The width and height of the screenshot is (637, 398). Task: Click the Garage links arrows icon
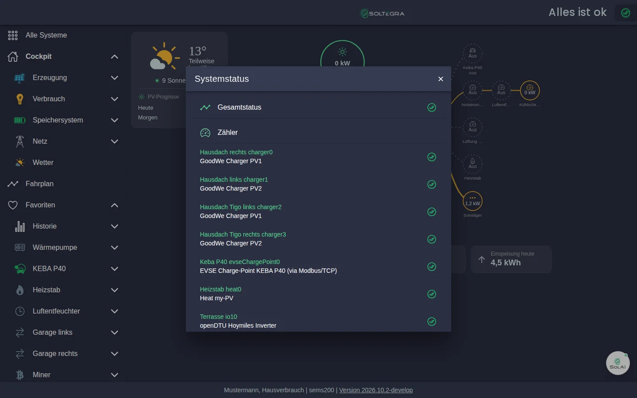click(x=20, y=333)
